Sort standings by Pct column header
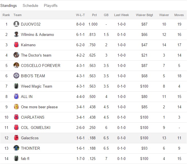Image resolution: width=187 pixels, height=164 pixels. (x=94, y=15)
